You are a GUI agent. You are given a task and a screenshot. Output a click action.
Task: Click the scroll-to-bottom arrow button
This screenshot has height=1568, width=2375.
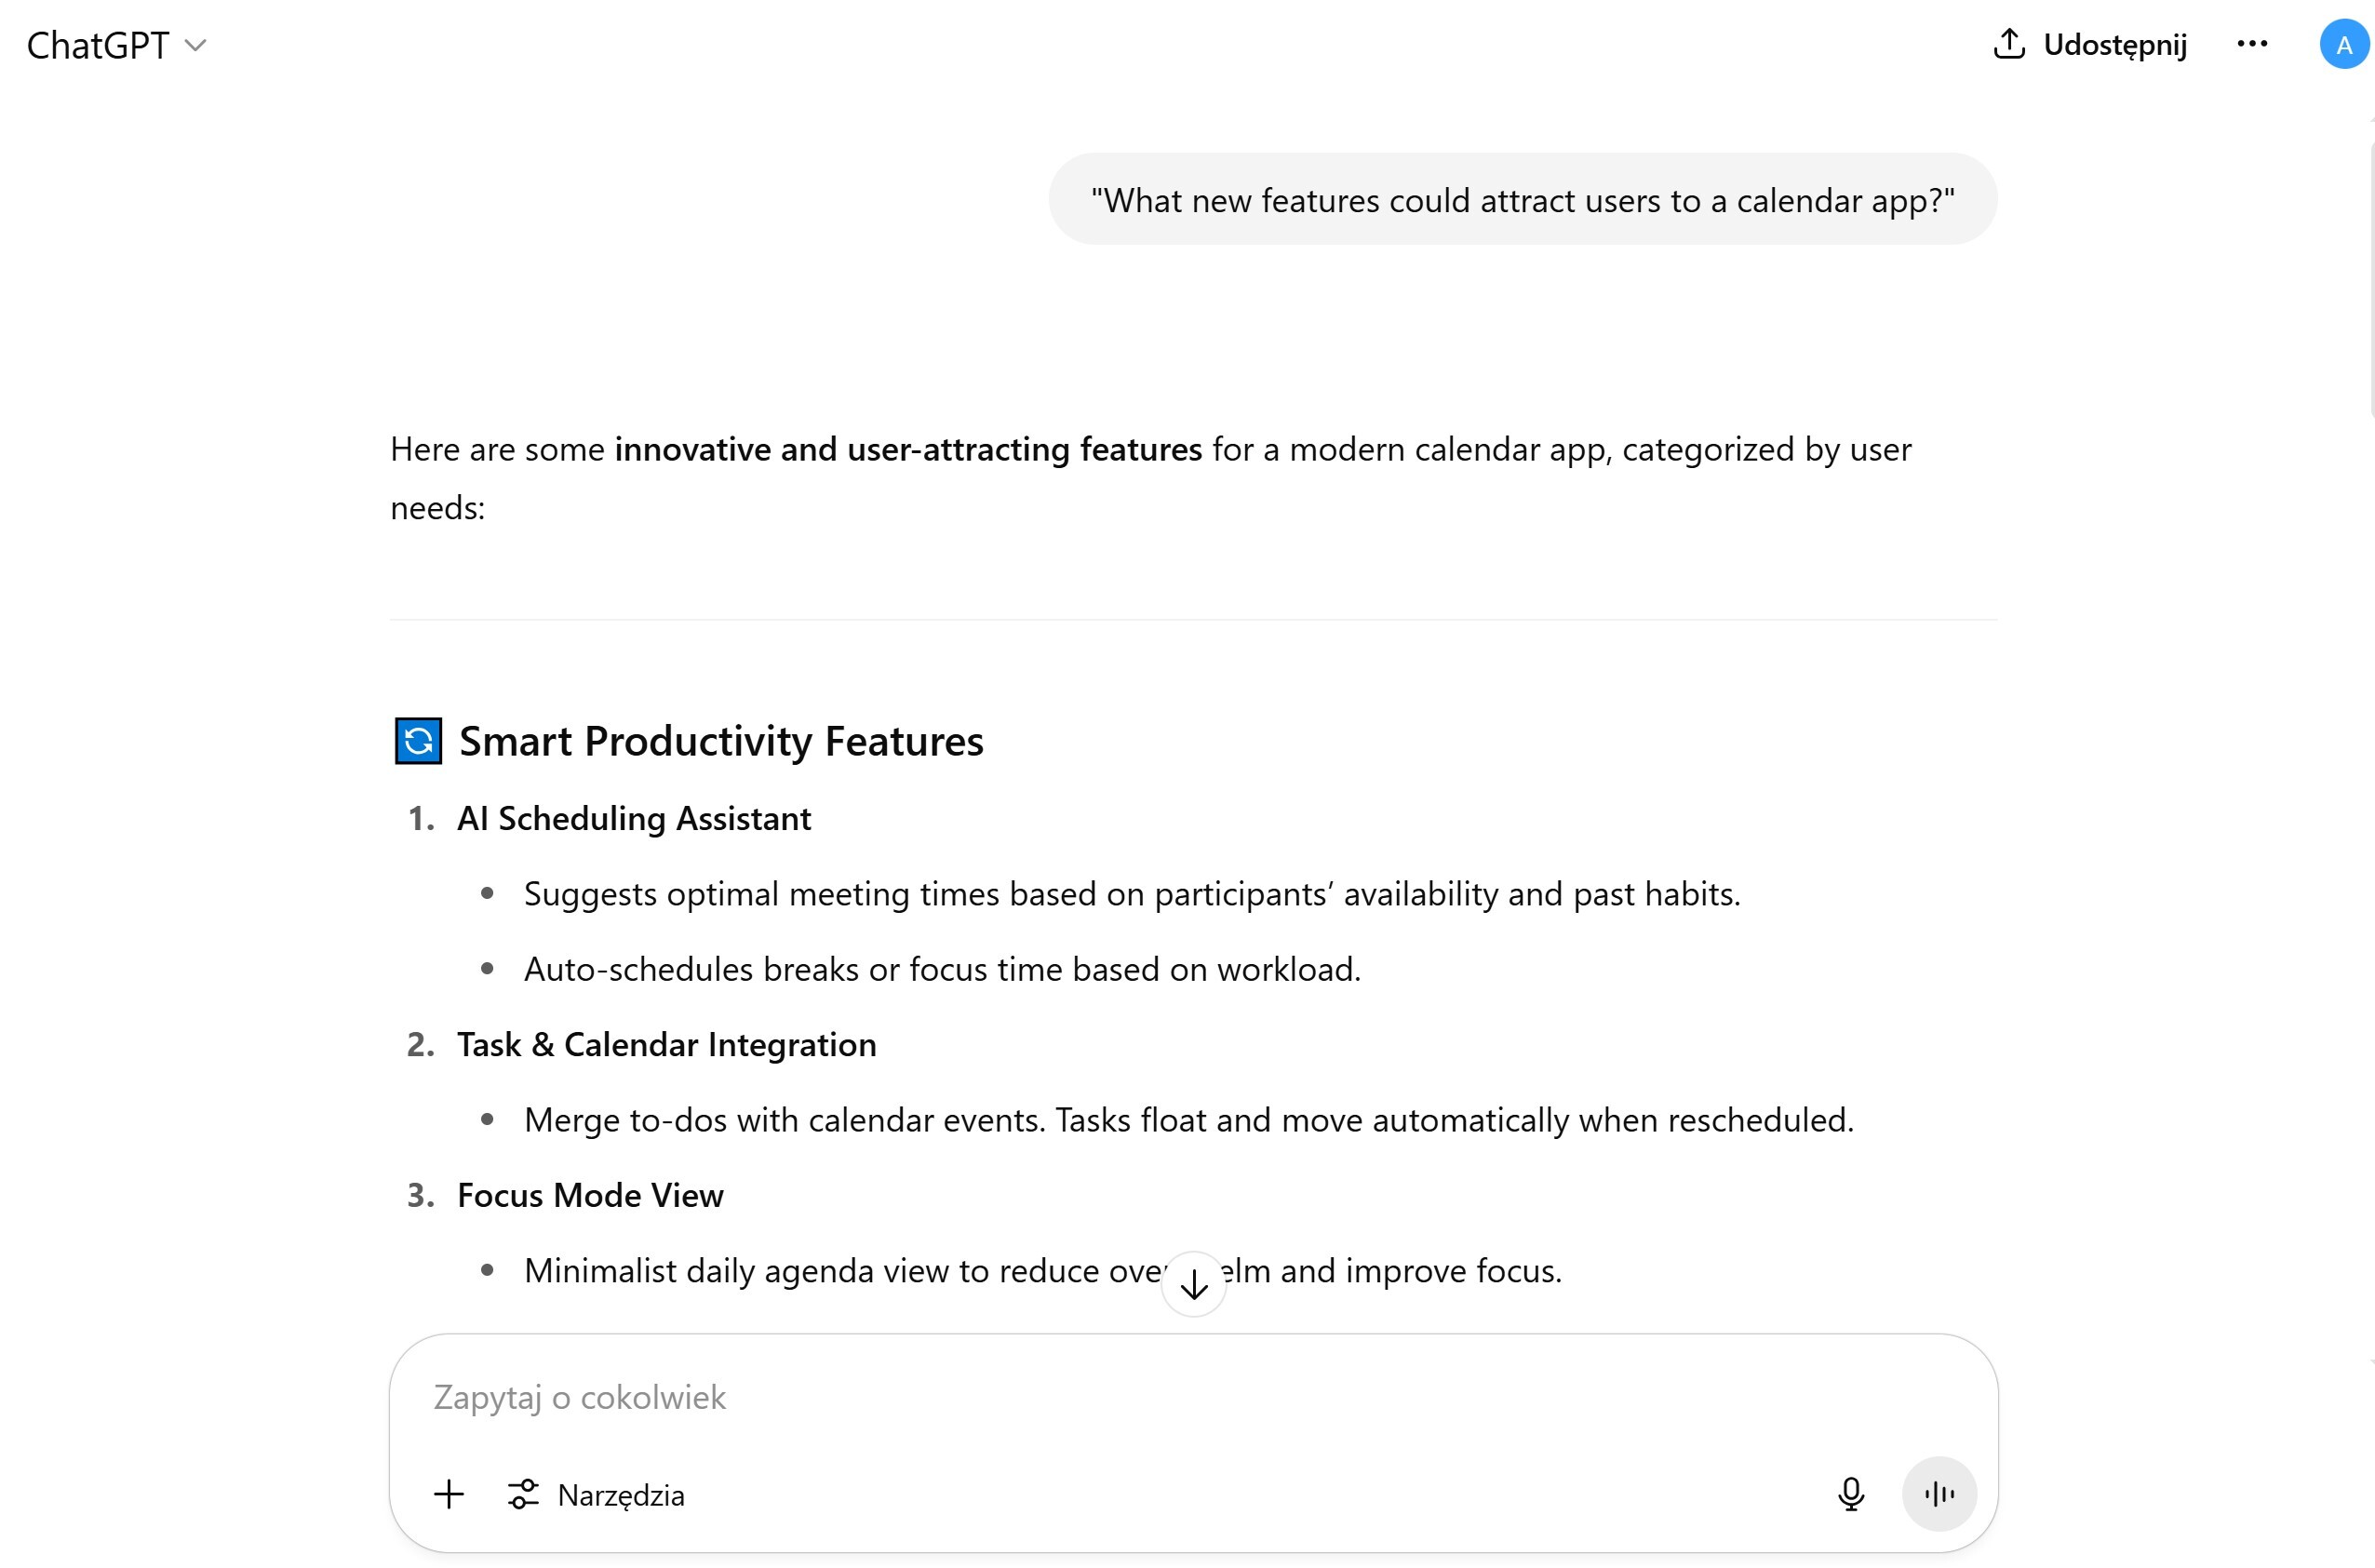1193,1284
